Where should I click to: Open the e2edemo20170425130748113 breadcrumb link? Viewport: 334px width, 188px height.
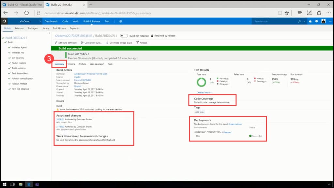(x=73, y=36)
